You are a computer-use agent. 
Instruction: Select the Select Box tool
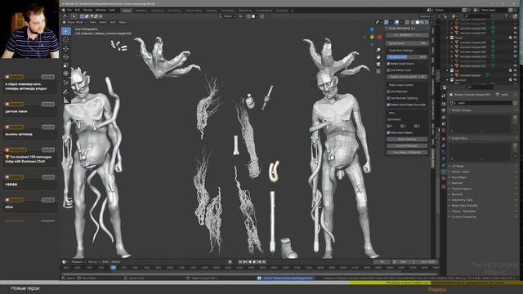[x=66, y=31]
